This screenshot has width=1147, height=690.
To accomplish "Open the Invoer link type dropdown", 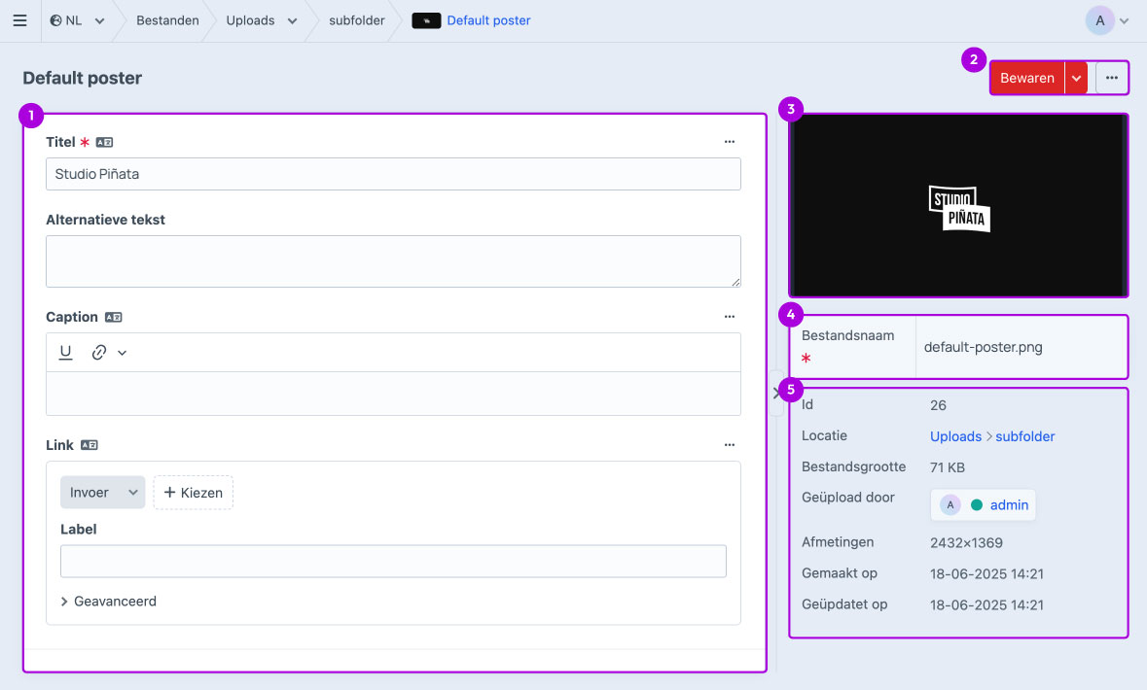I will coord(102,493).
